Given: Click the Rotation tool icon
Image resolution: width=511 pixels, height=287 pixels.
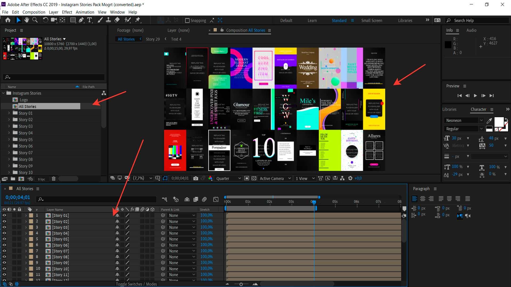Looking at the screenshot, I should pyautogui.click(x=45, y=20).
